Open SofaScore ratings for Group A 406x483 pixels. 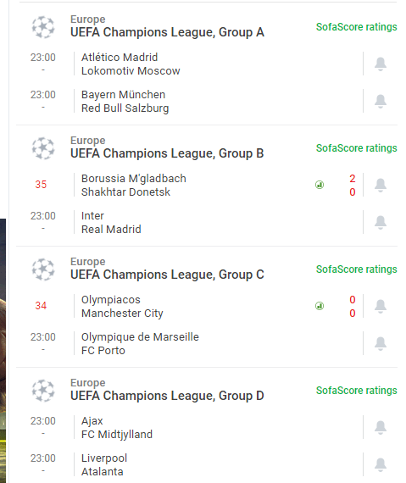click(x=356, y=27)
